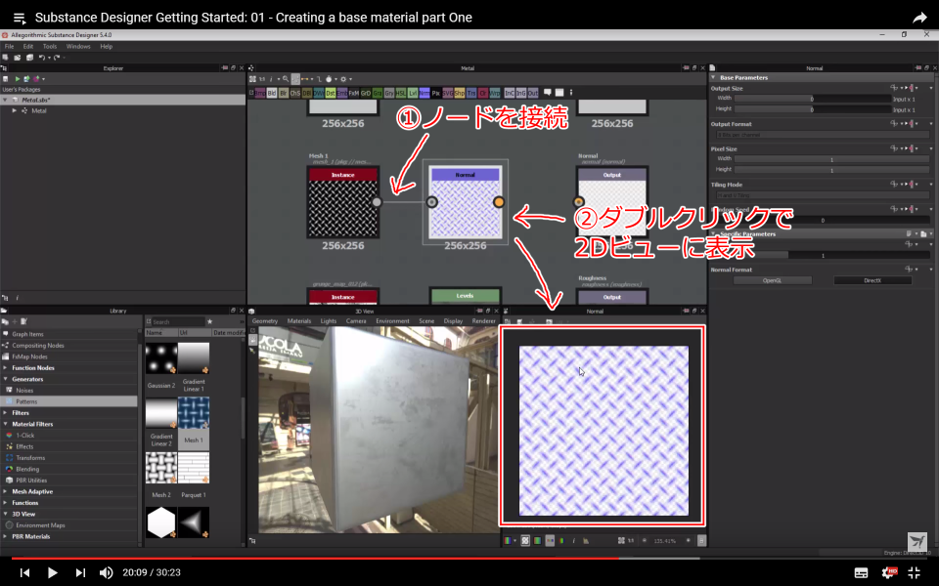Viewport: 939px width, 586px height.
Task: Open the Windows menu
Action: [78, 46]
